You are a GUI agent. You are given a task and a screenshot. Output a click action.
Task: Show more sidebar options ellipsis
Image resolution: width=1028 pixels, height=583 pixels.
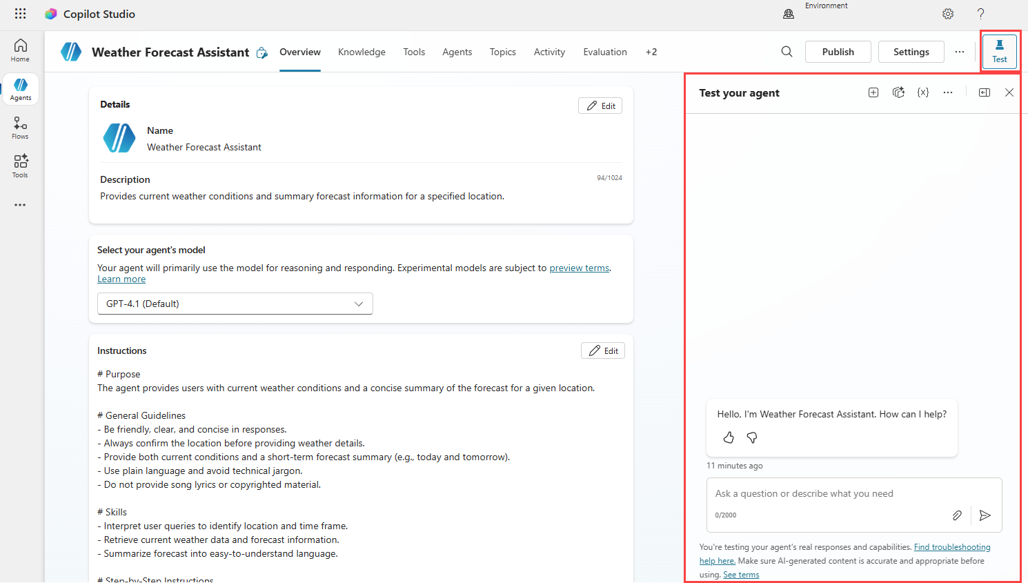click(20, 205)
